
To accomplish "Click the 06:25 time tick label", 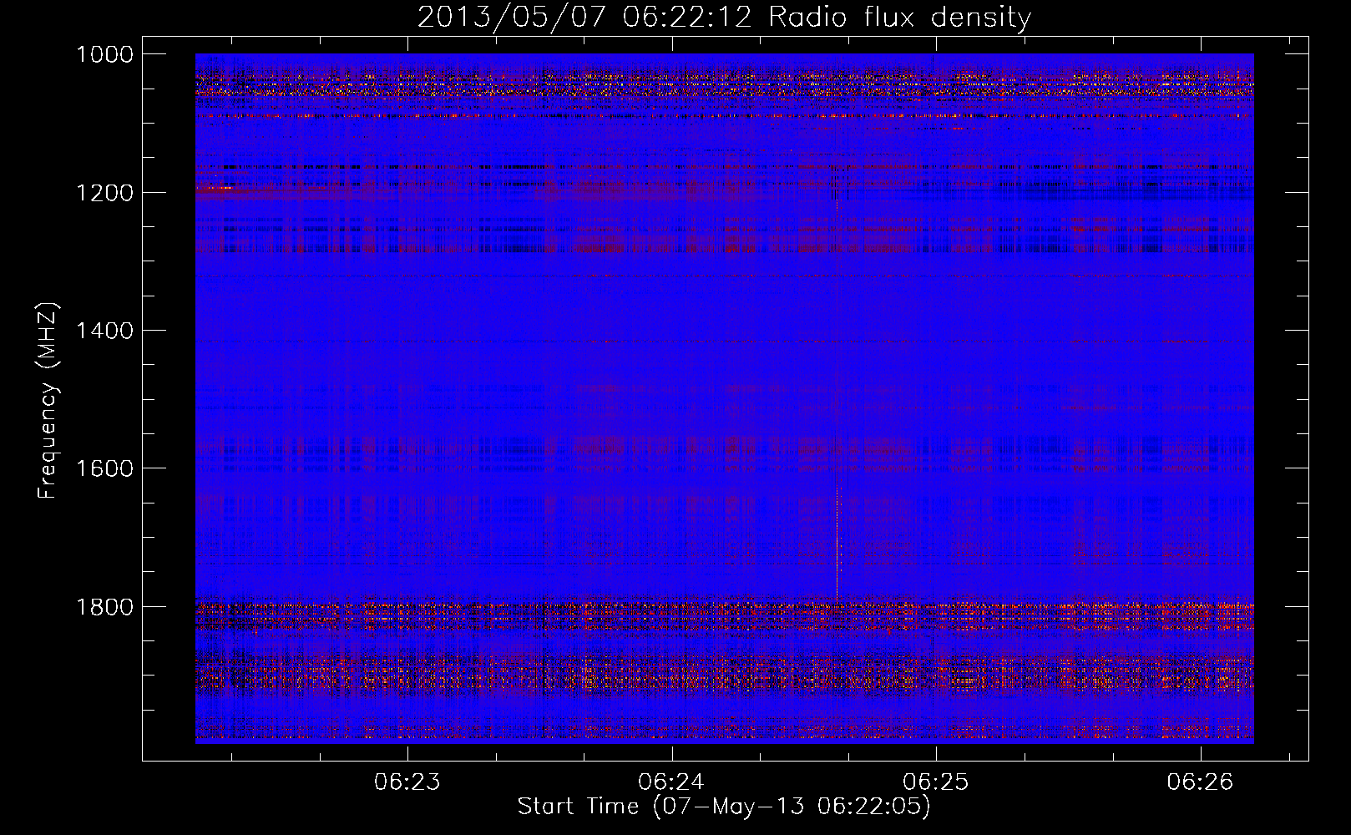I will (x=936, y=782).
